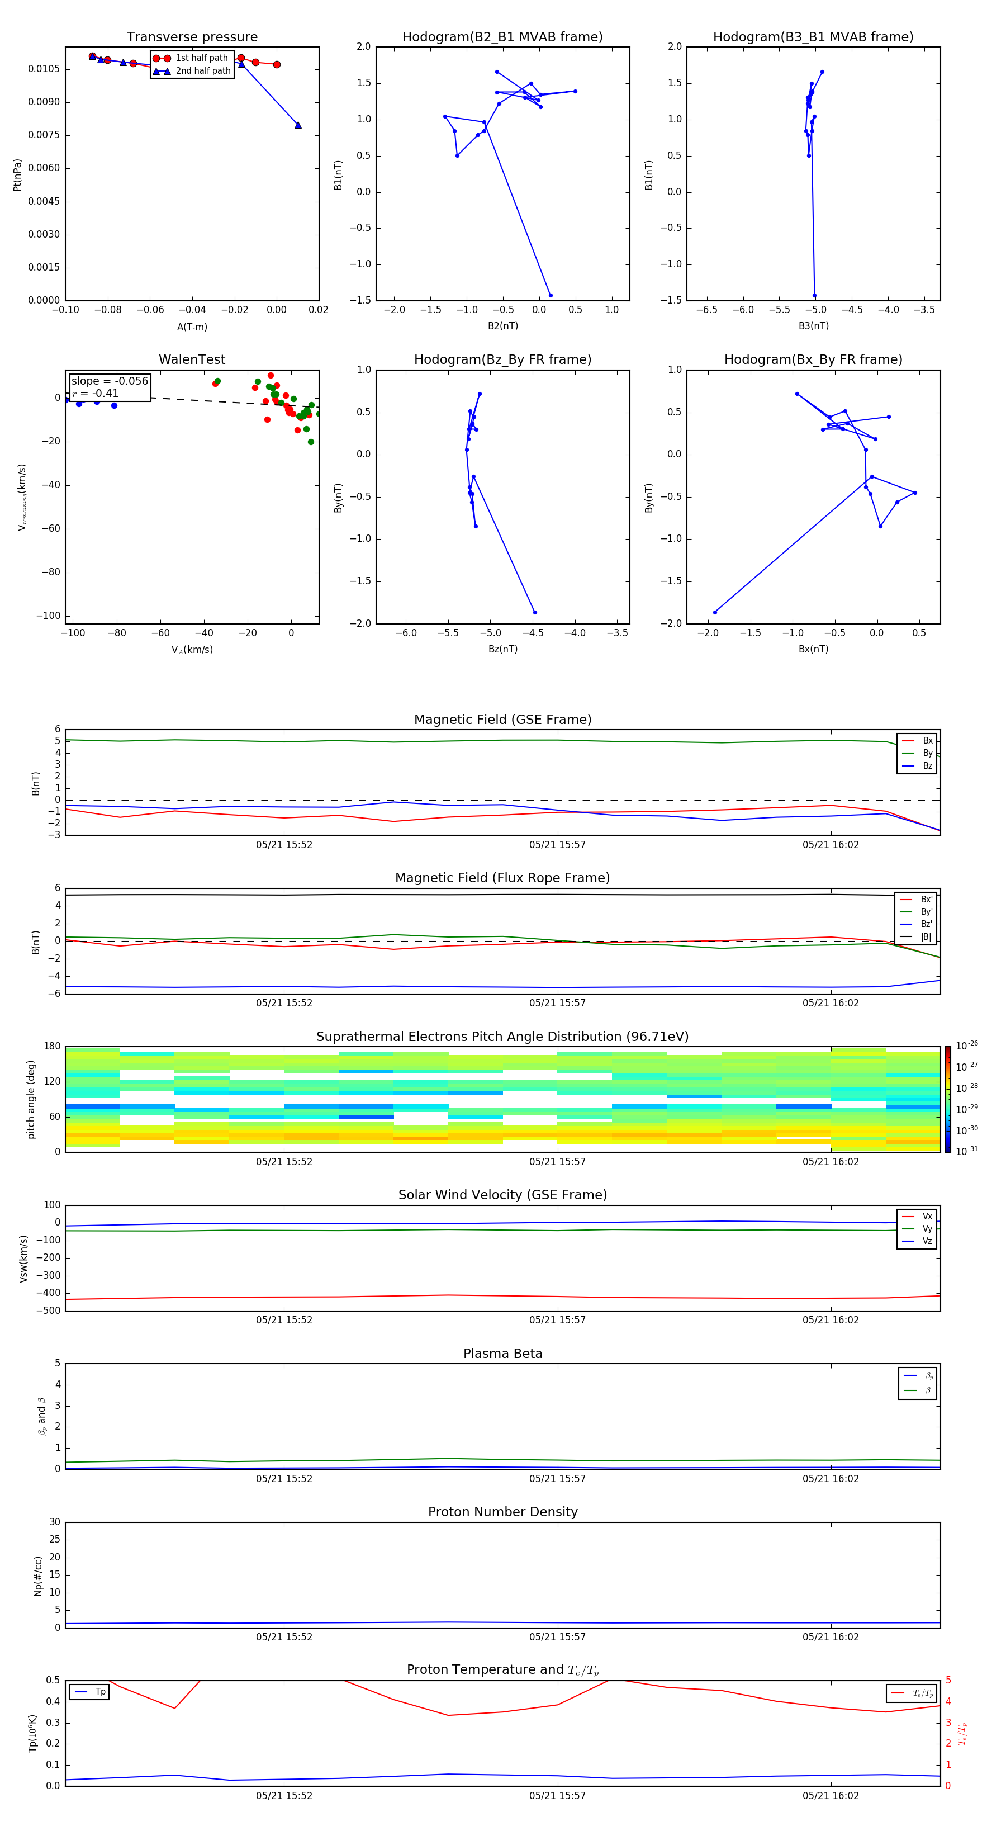The height and width of the screenshot is (1845, 1006).
Task: Click the far lower-left point in Bx_By hodogram
Action: pos(715,612)
